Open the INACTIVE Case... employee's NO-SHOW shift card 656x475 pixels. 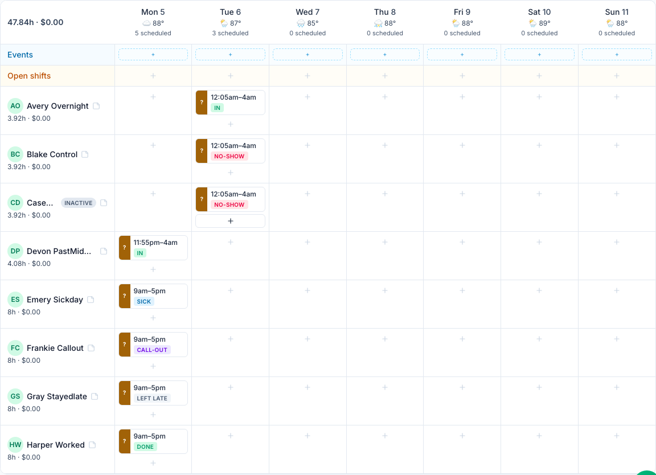(x=231, y=199)
